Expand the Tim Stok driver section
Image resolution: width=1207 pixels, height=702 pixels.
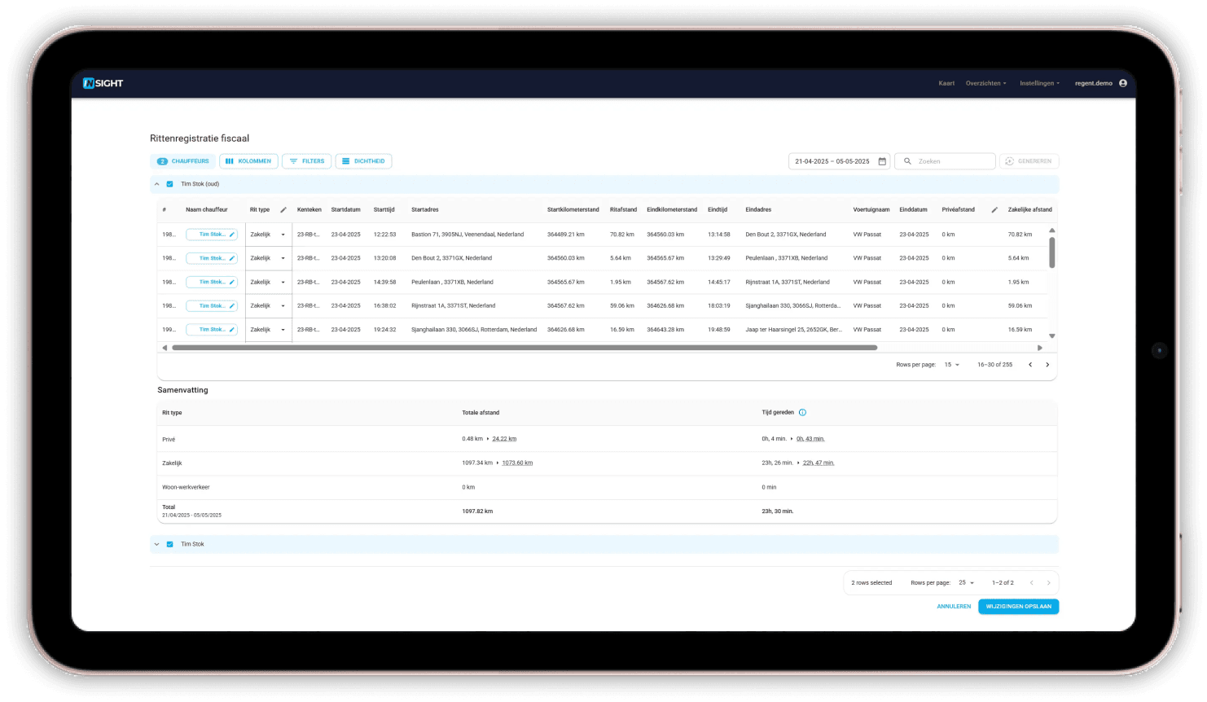[x=157, y=544]
